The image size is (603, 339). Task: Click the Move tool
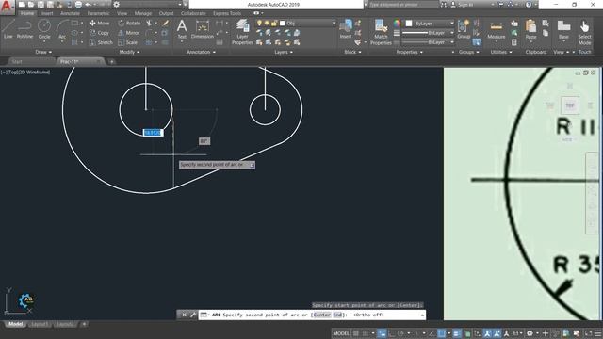(100, 23)
